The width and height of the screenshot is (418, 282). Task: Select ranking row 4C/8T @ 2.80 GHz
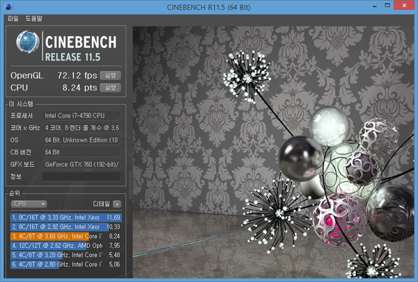[66, 264]
